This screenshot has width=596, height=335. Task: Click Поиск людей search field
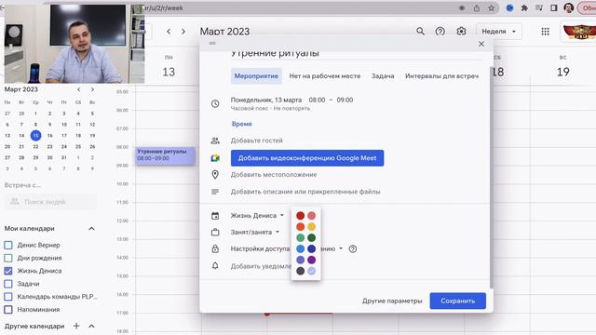click(x=50, y=202)
